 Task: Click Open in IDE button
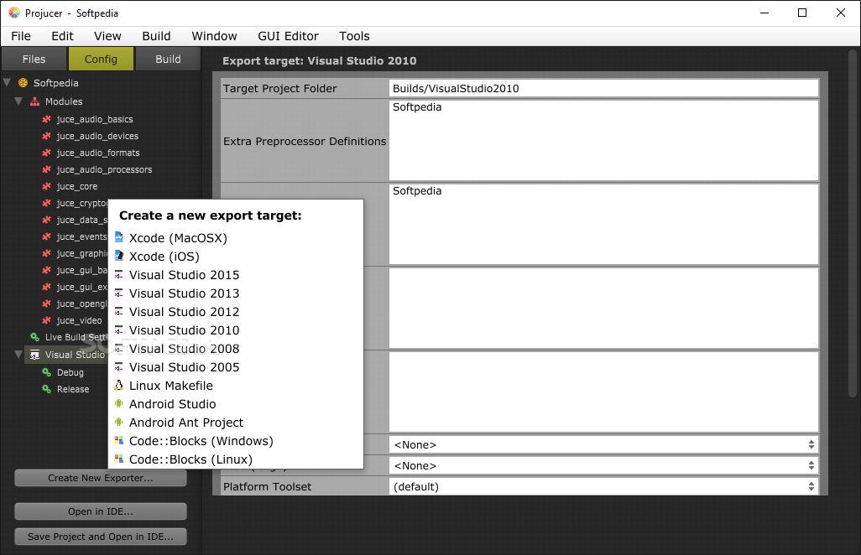click(x=101, y=511)
